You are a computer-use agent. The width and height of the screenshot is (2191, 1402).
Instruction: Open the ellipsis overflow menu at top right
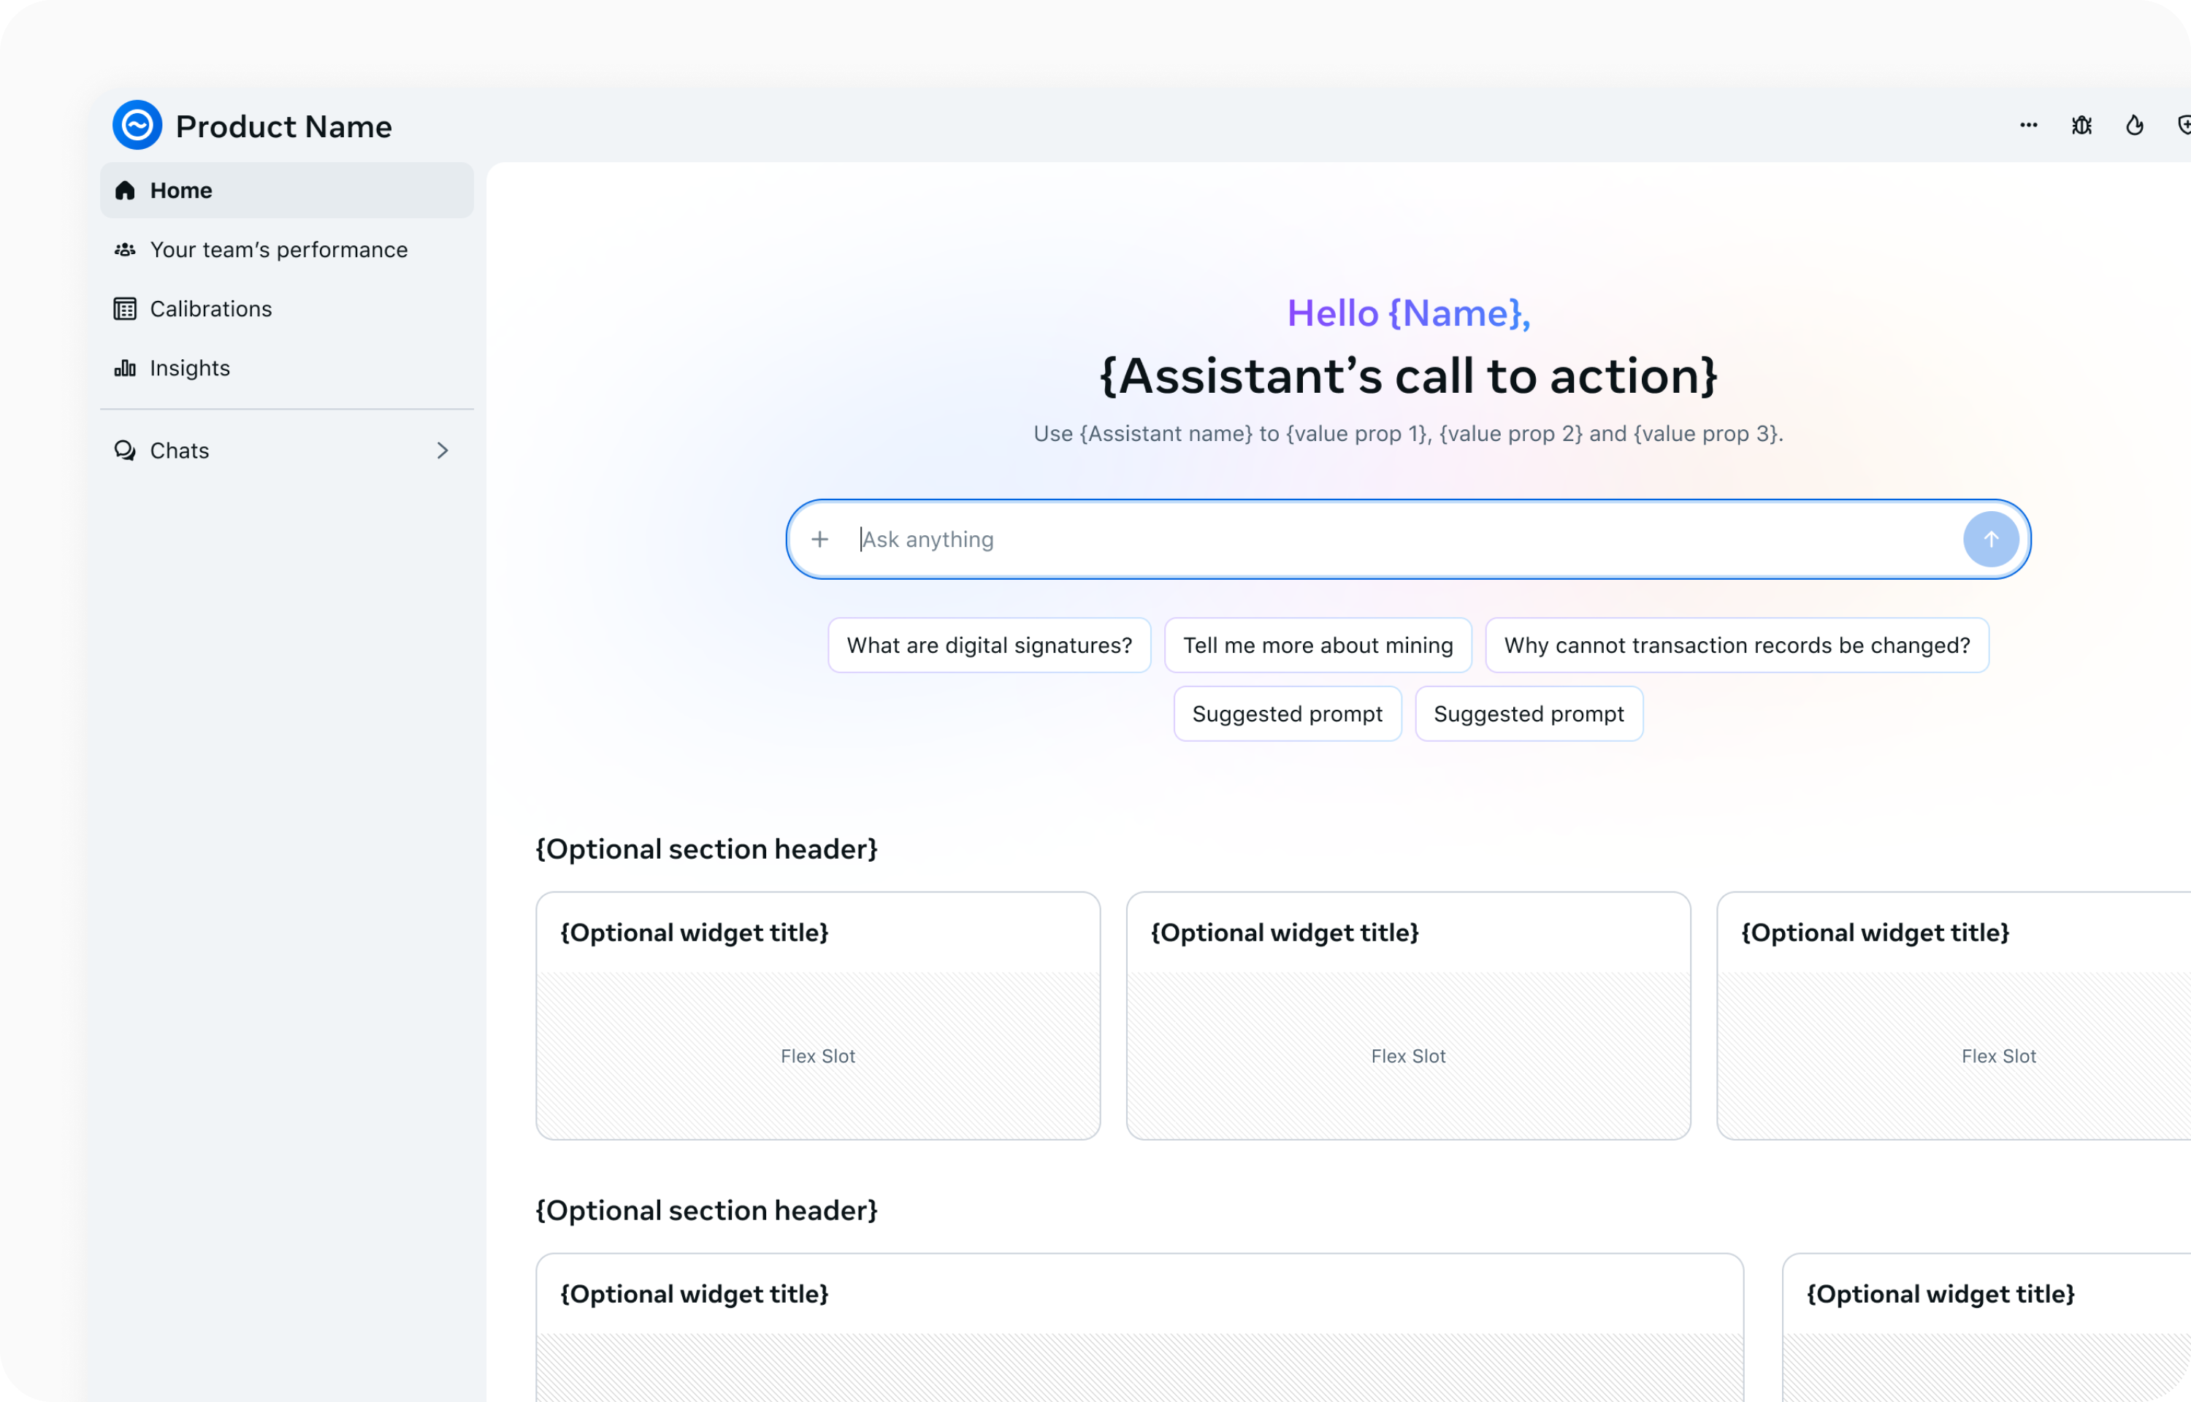pos(2028,125)
